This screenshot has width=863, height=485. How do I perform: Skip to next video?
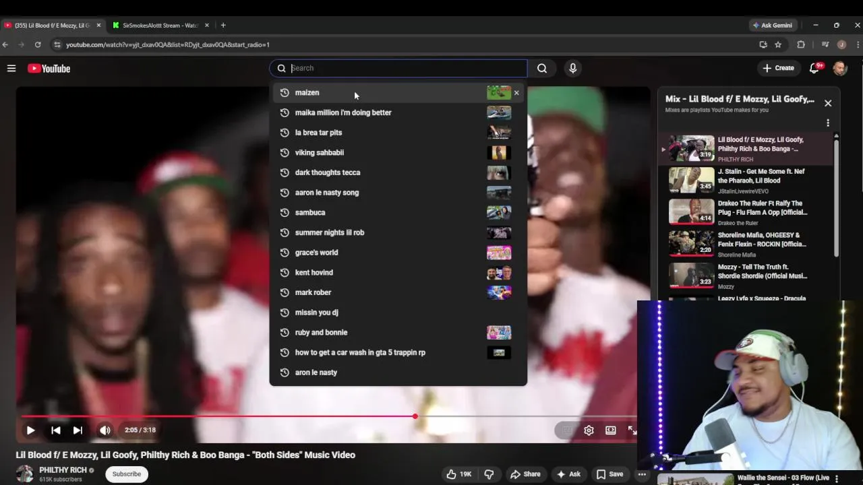[x=78, y=430]
